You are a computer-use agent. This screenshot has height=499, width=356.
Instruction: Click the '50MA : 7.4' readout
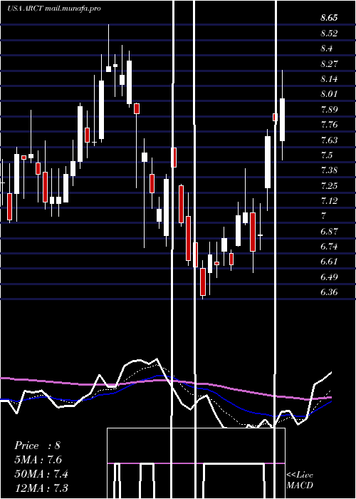(x=41, y=474)
